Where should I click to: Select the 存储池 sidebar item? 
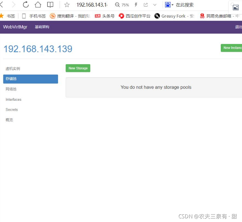pyautogui.click(x=30, y=79)
